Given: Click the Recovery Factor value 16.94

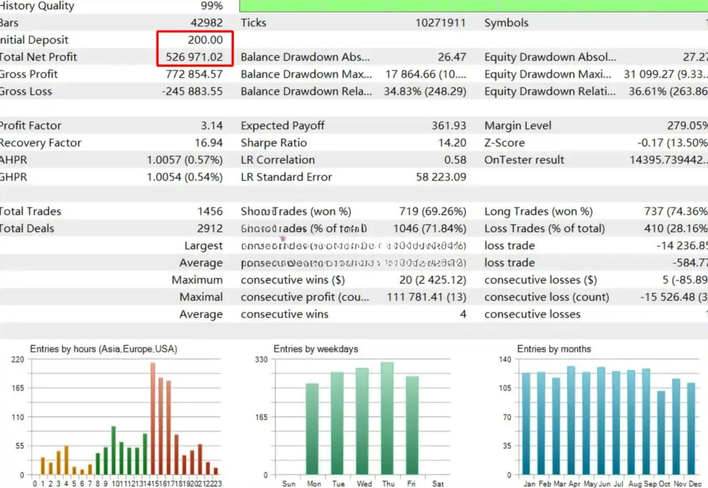Looking at the screenshot, I should 209,143.
